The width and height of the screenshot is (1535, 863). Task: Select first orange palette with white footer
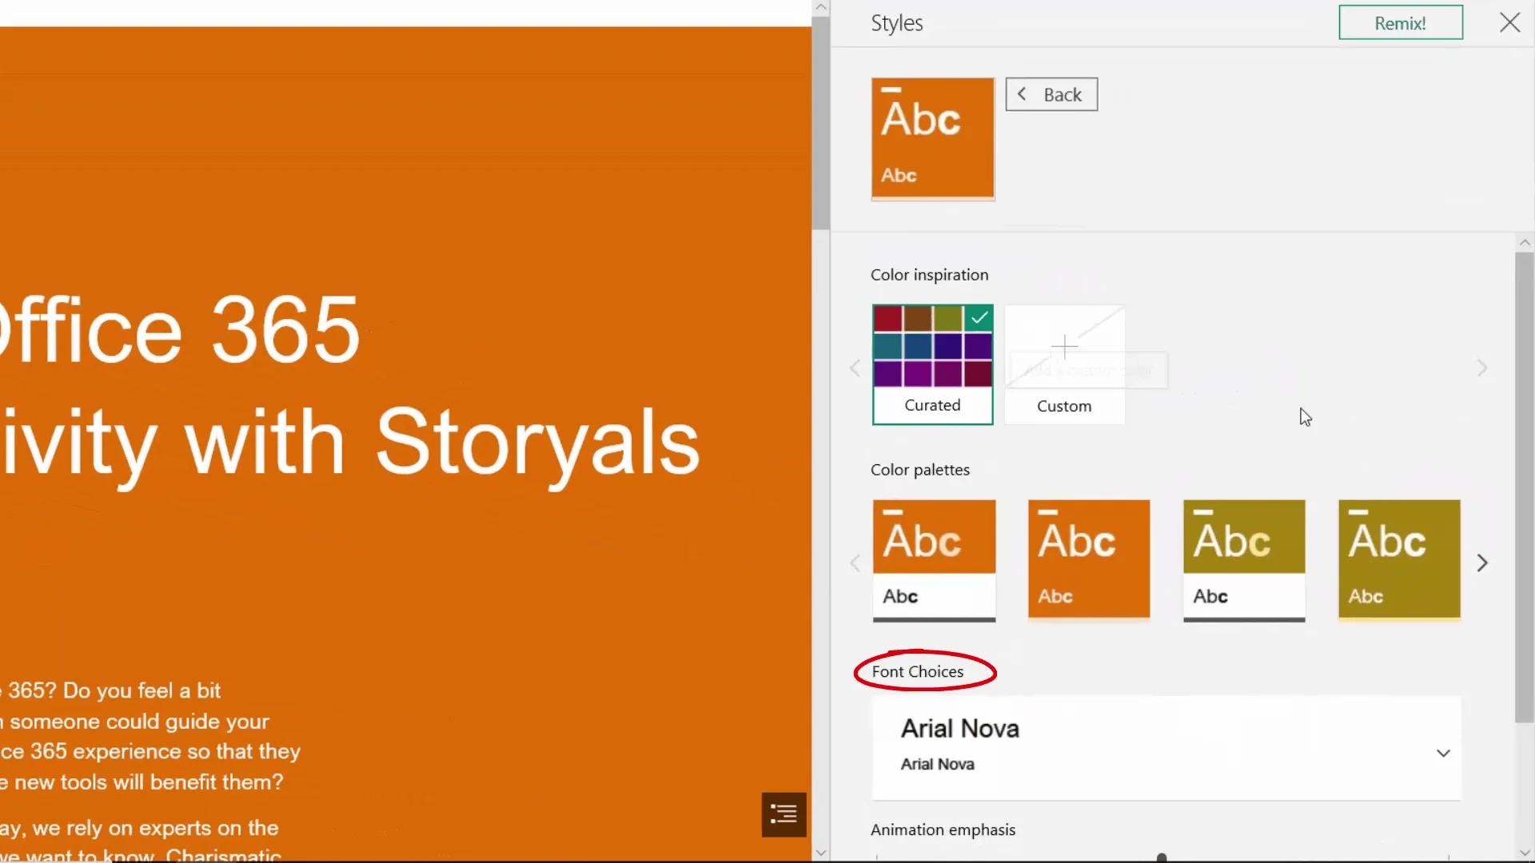coord(934,560)
